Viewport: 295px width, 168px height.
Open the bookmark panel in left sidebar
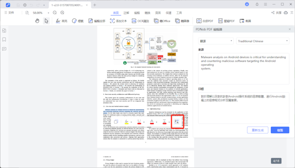(4, 39)
